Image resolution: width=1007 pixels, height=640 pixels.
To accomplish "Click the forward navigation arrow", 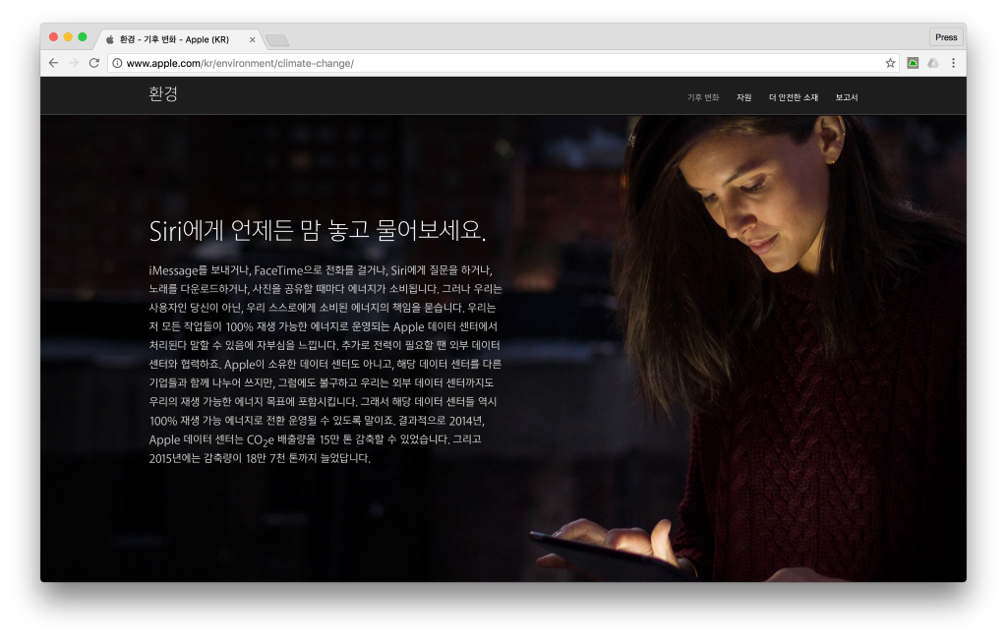I will [x=74, y=63].
